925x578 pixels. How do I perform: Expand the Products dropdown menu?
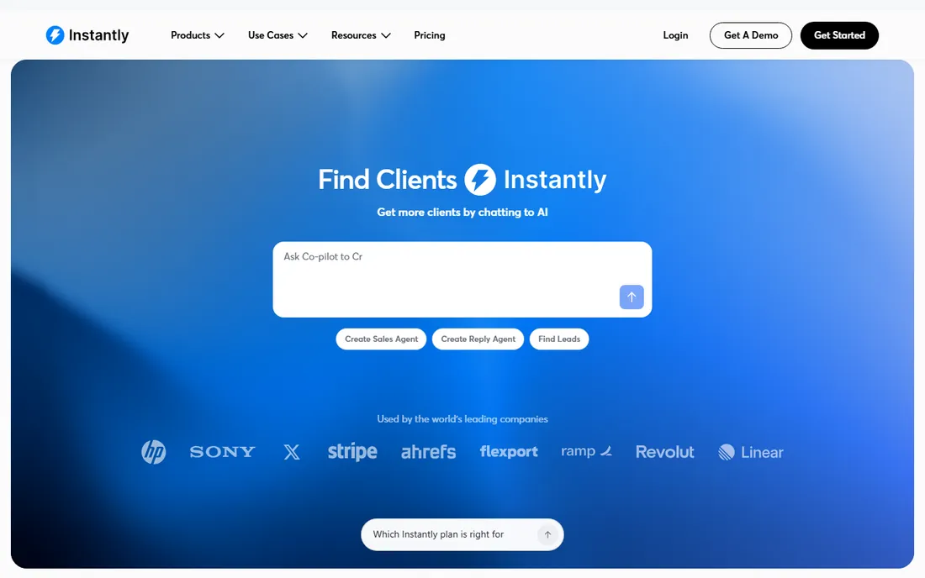[x=197, y=35]
